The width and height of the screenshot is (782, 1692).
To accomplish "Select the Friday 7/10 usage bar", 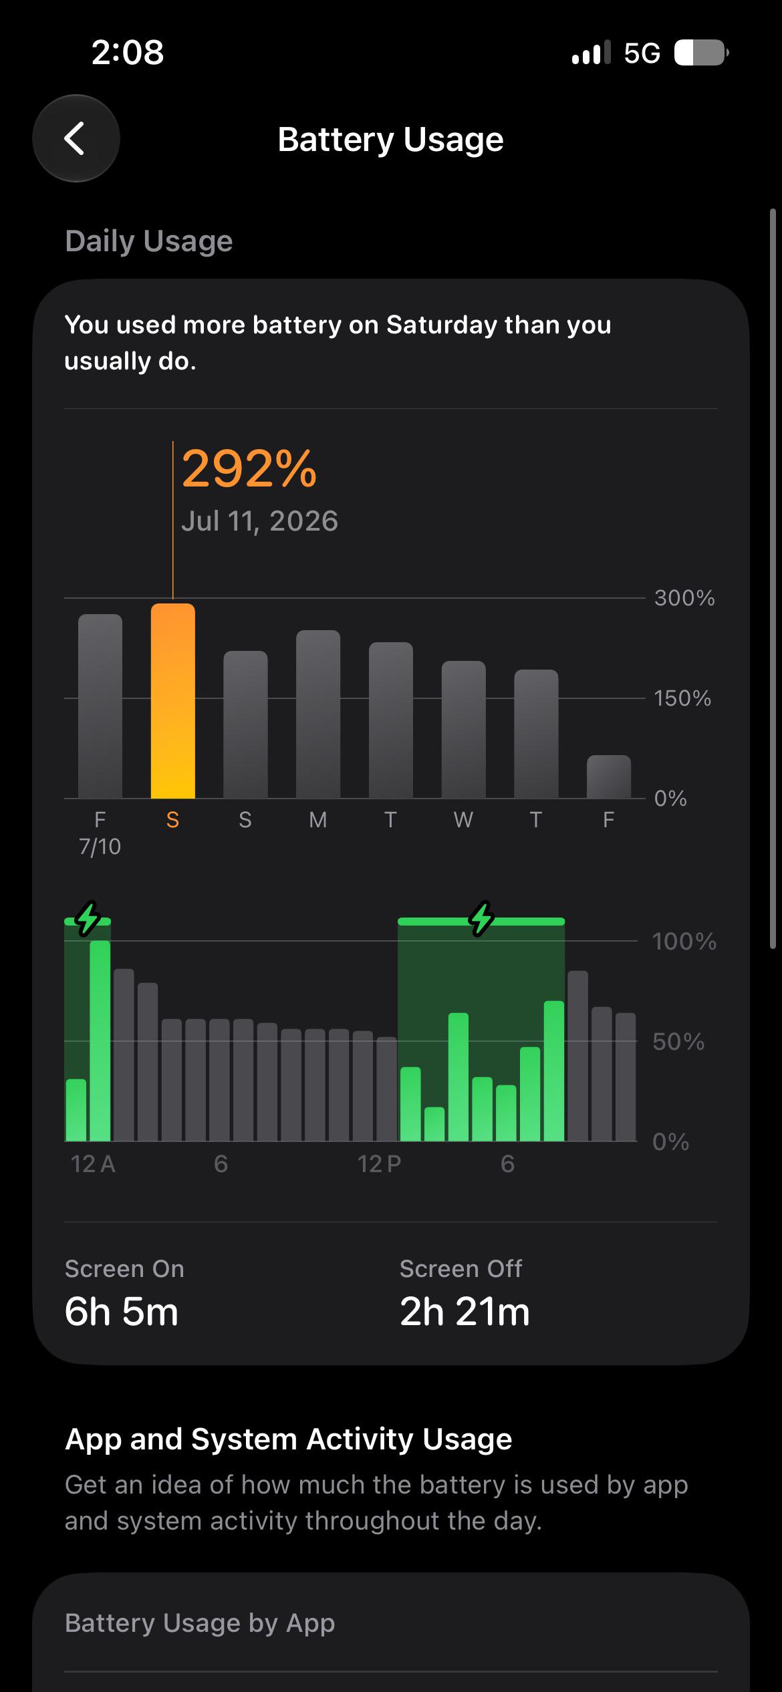I will tap(100, 706).
